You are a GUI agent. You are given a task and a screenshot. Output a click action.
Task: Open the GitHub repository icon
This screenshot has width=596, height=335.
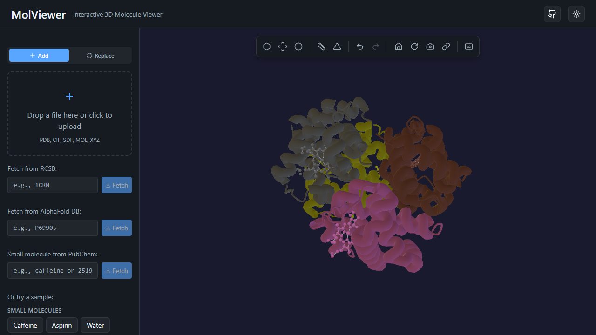(x=552, y=14)
